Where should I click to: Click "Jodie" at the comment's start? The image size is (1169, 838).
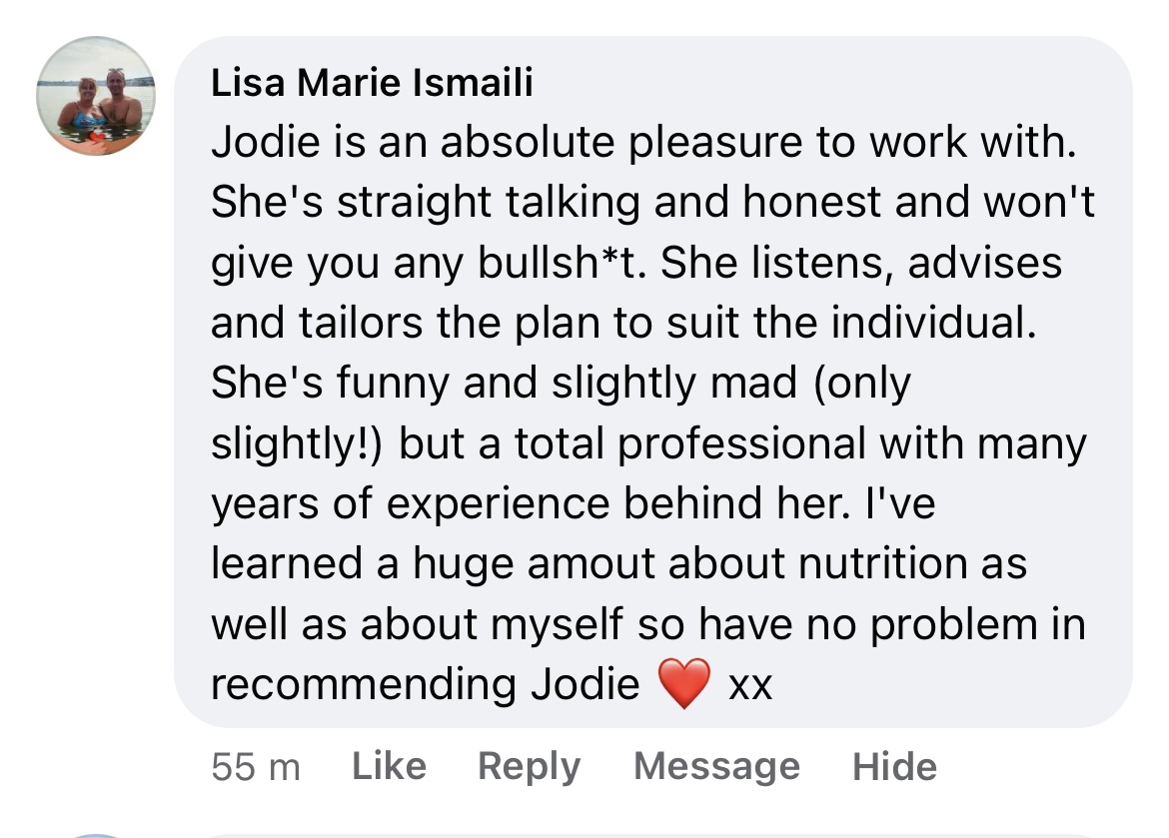pyautogui.click(x=263, y=144)
